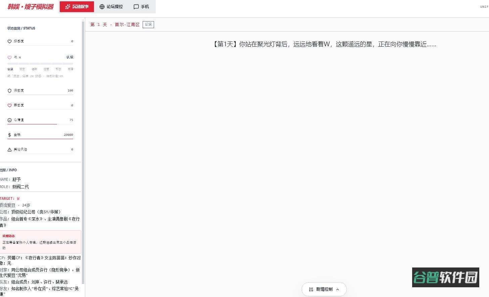Click the 心情值 smiley face icon
Screen dimensions: 489x297
pos(9,120)
